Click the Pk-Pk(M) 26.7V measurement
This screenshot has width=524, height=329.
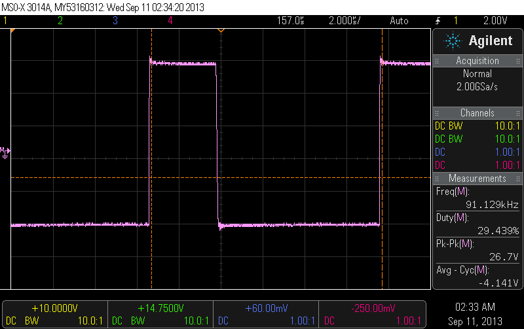pos(477,251)
